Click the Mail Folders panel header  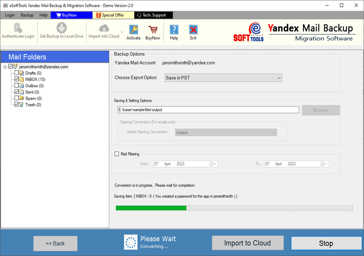click(x=55, y=57)
